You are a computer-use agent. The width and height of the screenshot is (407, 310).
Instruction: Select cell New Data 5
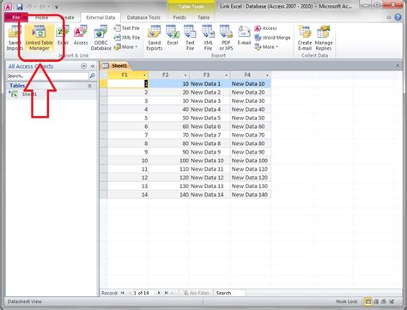[x=210, y=118]
